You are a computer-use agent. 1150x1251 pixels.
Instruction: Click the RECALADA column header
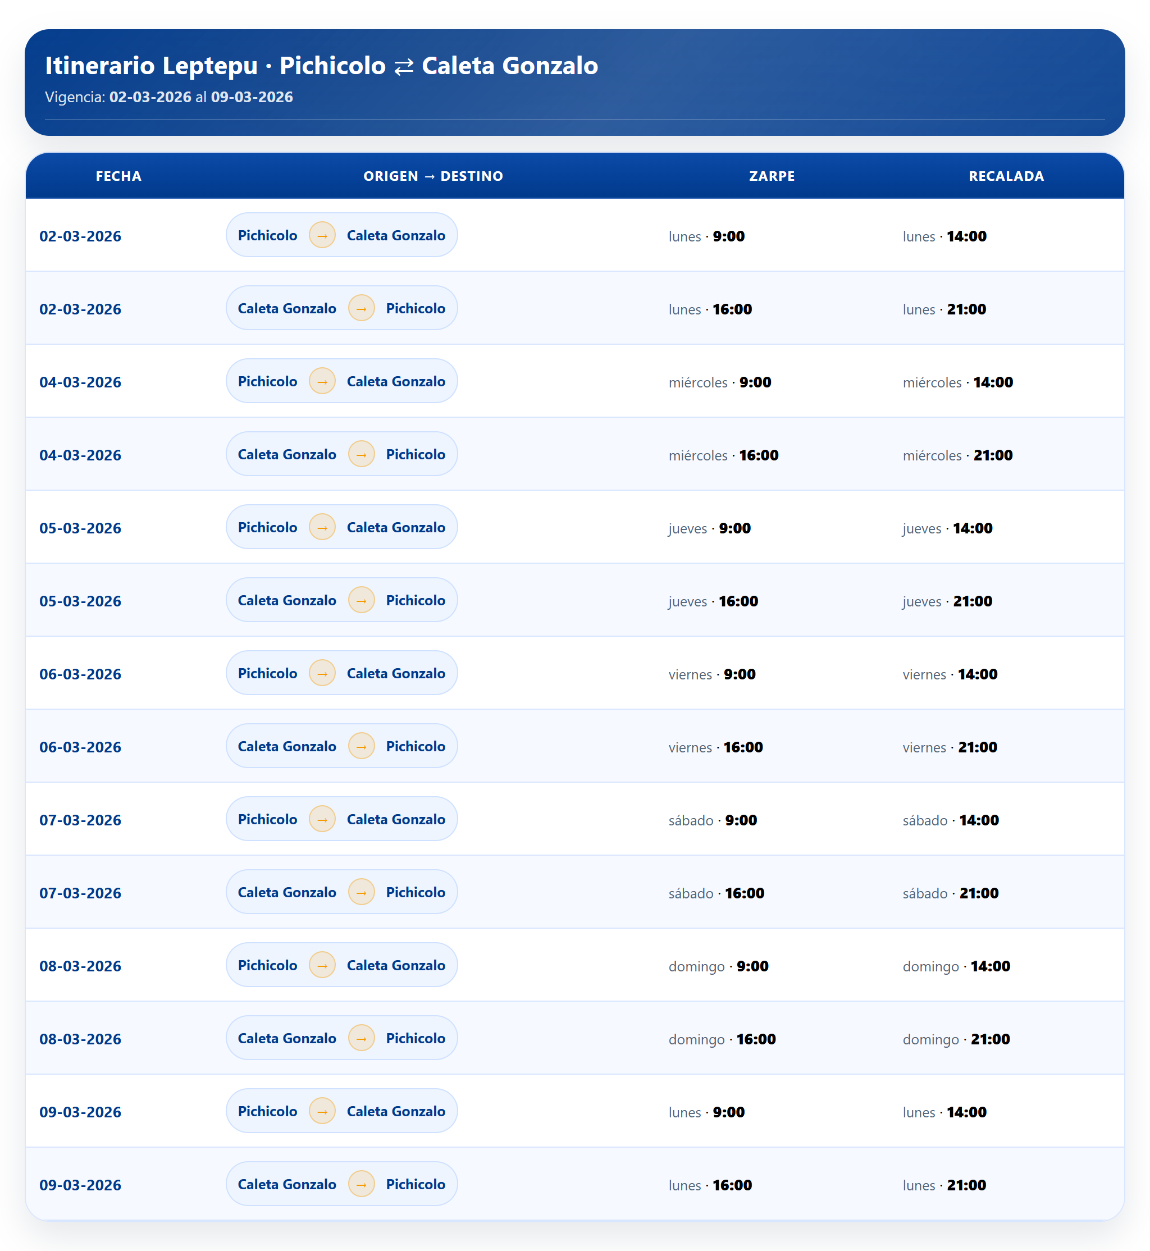pyautogui.click(x=1006, y=176)
